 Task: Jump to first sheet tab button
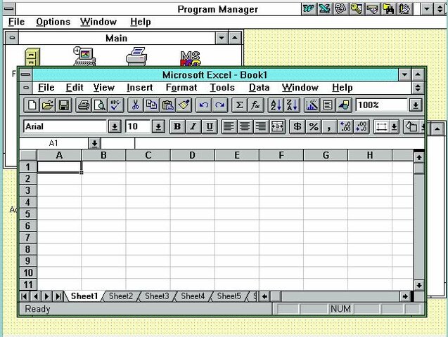[x=25, y=296]
